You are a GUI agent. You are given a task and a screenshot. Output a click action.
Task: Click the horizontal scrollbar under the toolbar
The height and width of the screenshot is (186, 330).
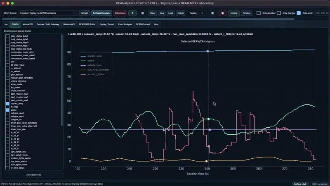tap(147, 19)
